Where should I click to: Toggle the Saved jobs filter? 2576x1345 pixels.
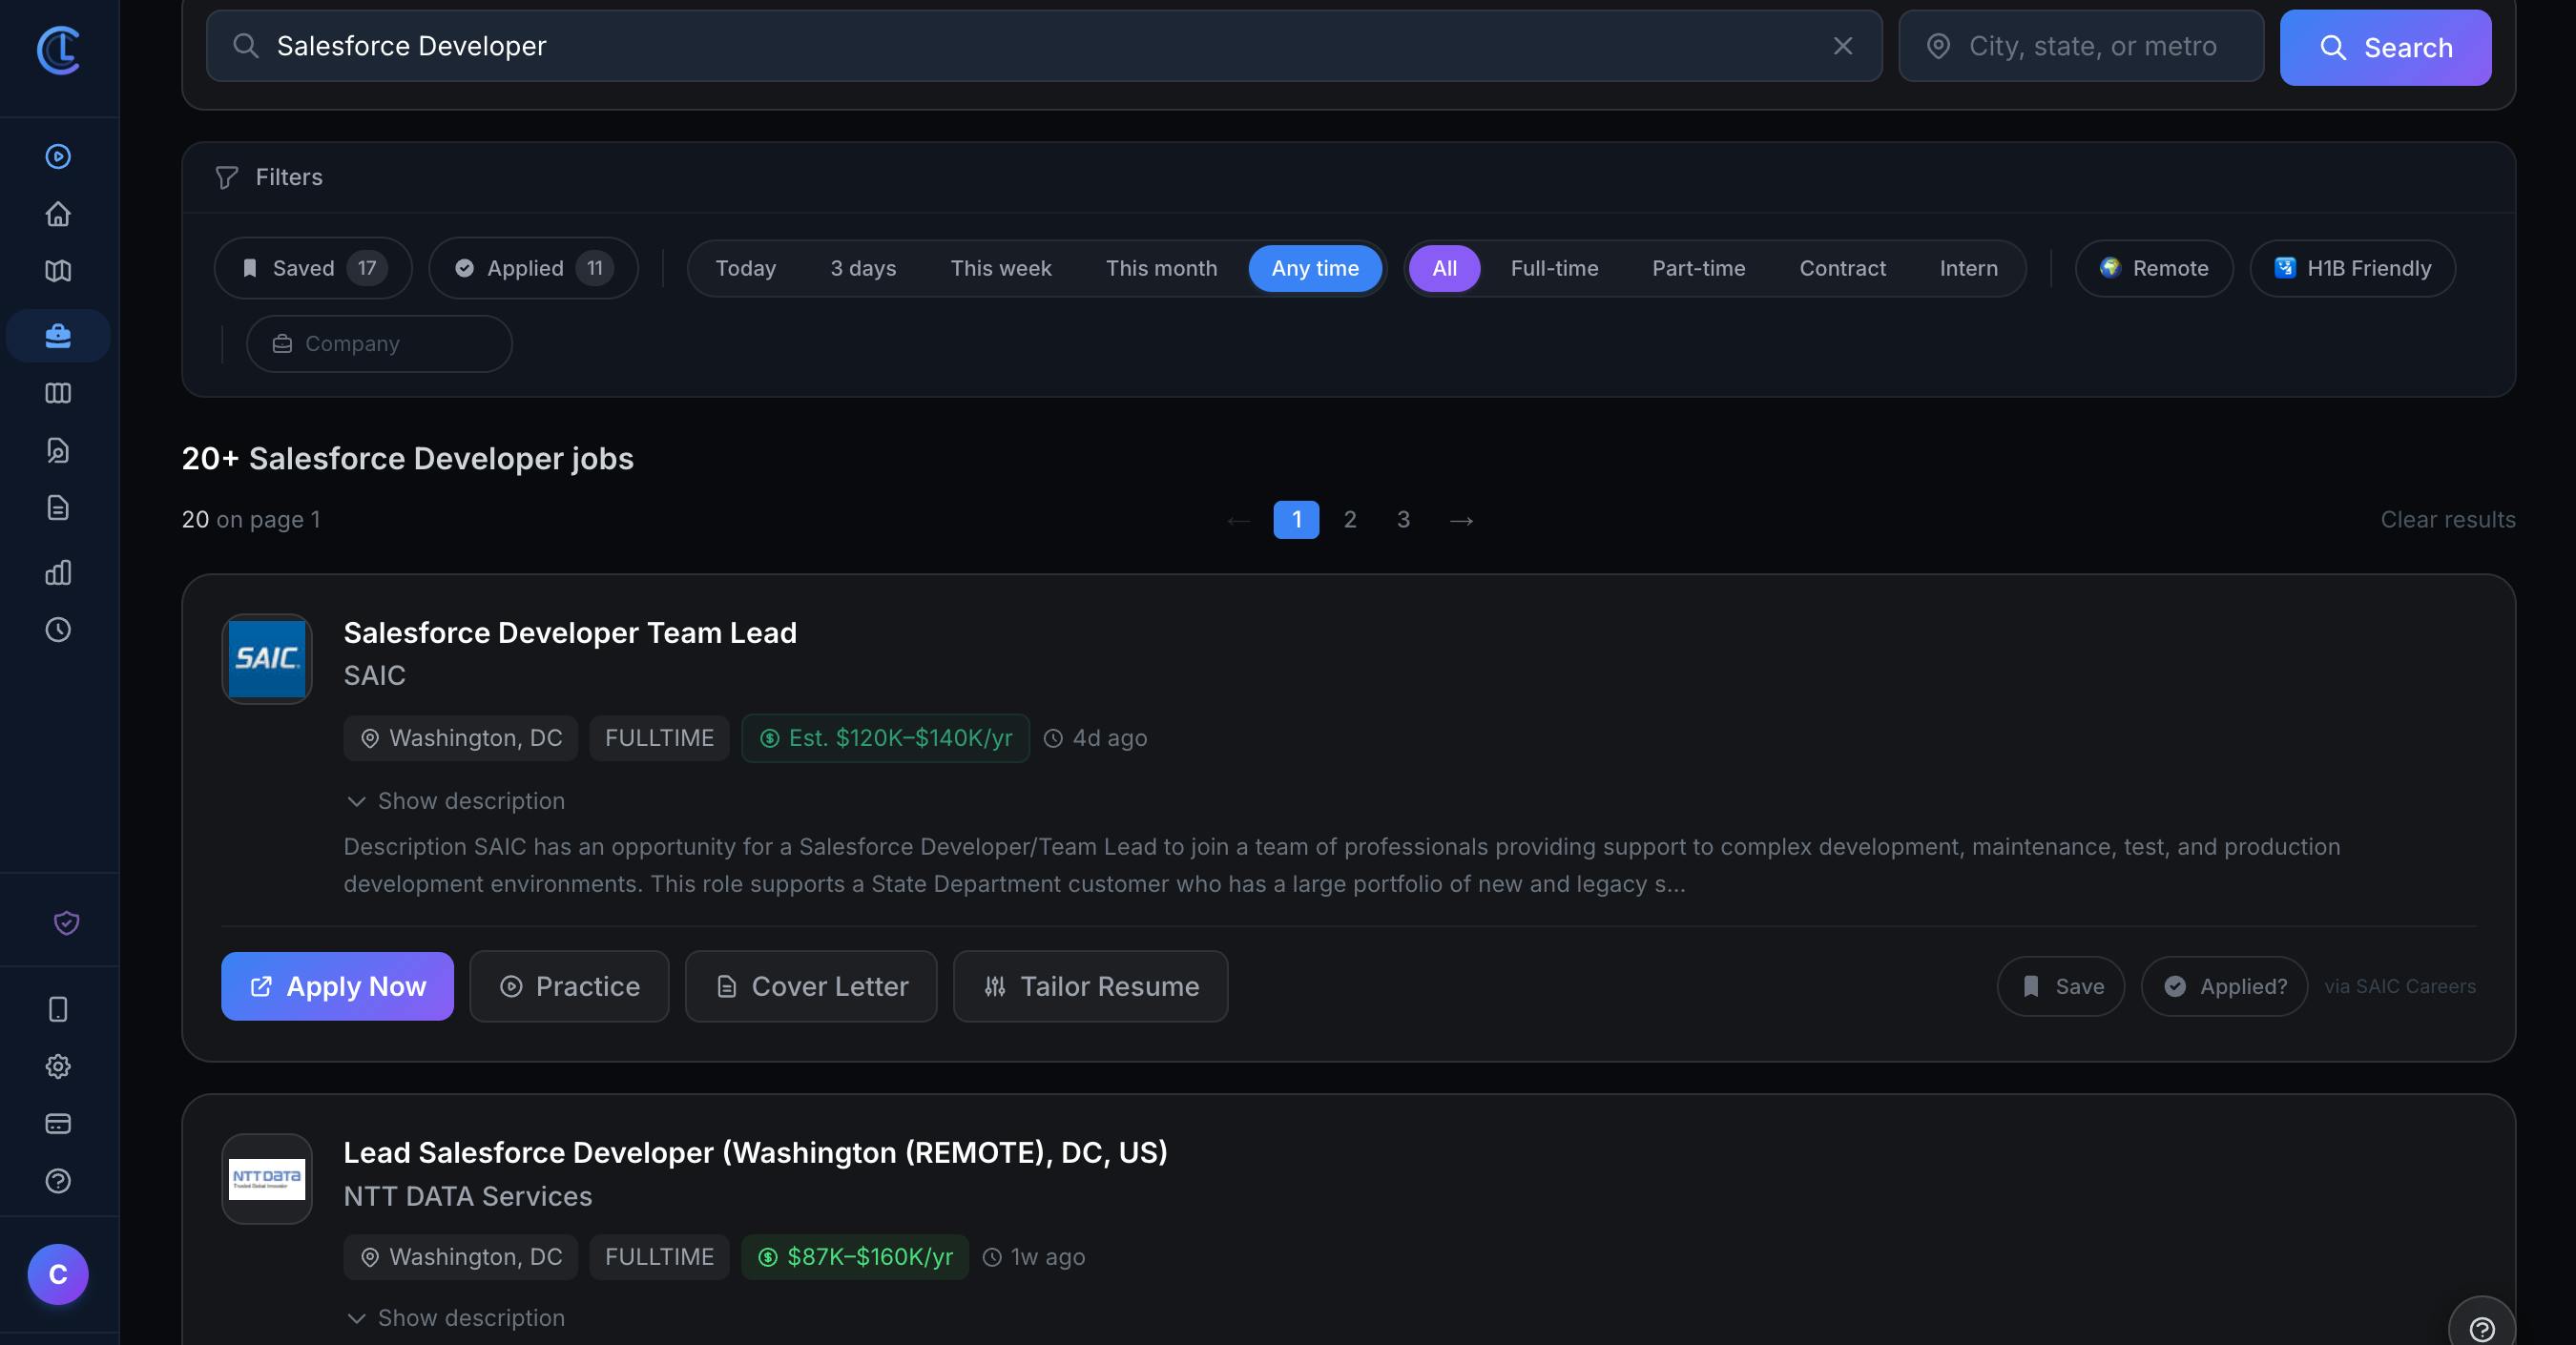pos(313,268)
